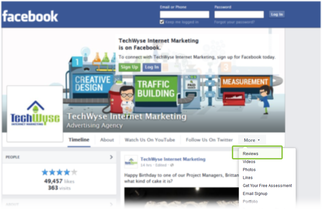The height and width of the screenshot is (209, 322).
Task: Click the header Log In button
Action: tap(277, 14)
